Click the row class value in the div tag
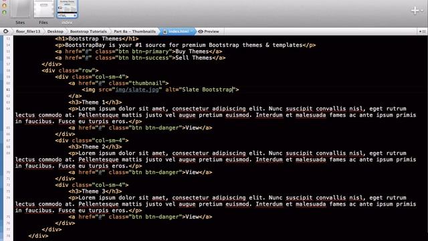Image resolution: width=428 pixels, height=241 pixels. pos(87,70)
